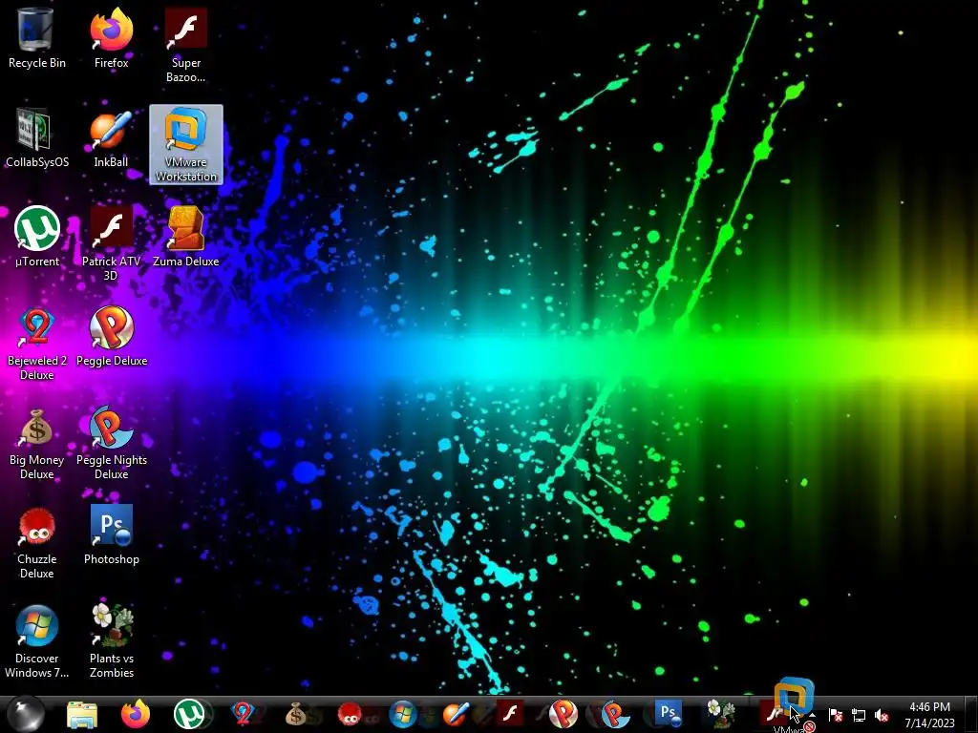
Task: Open Photoshop from the taskbar
Action: click(x=669, y=714)
